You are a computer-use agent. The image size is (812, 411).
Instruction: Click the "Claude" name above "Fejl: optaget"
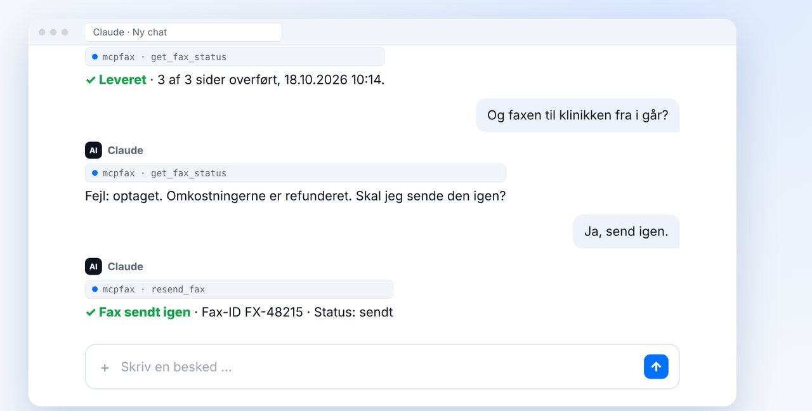(126, 150)
